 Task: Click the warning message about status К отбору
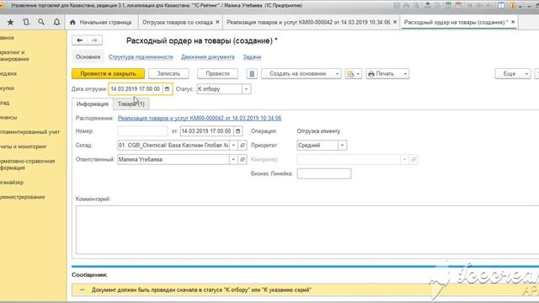coord(201,290)
